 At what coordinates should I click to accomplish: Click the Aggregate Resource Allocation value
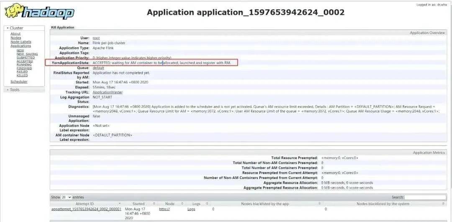pos(347,183)
